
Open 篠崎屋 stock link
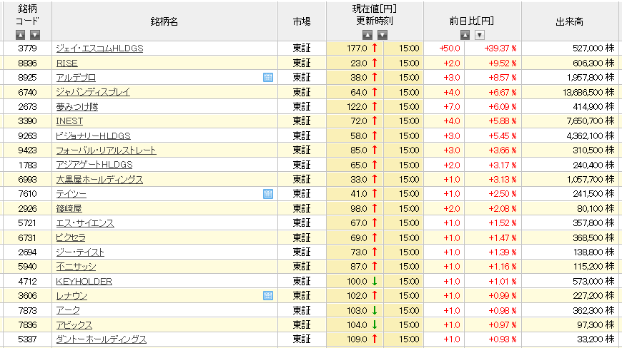(69, 208)
